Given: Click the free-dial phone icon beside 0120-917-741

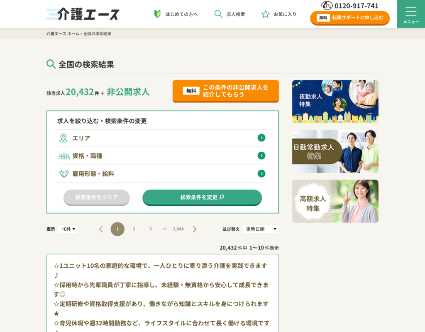Looking at the screenshot, I should [x=327, y=5].
